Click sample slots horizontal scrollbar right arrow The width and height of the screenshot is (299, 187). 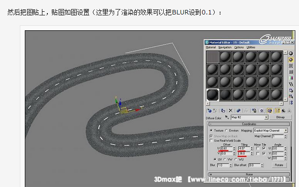pos(281,103)
